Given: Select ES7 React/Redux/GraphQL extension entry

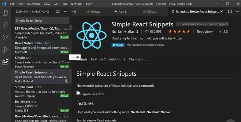Looking at the screenshot, I should click(x=41, y=33).
